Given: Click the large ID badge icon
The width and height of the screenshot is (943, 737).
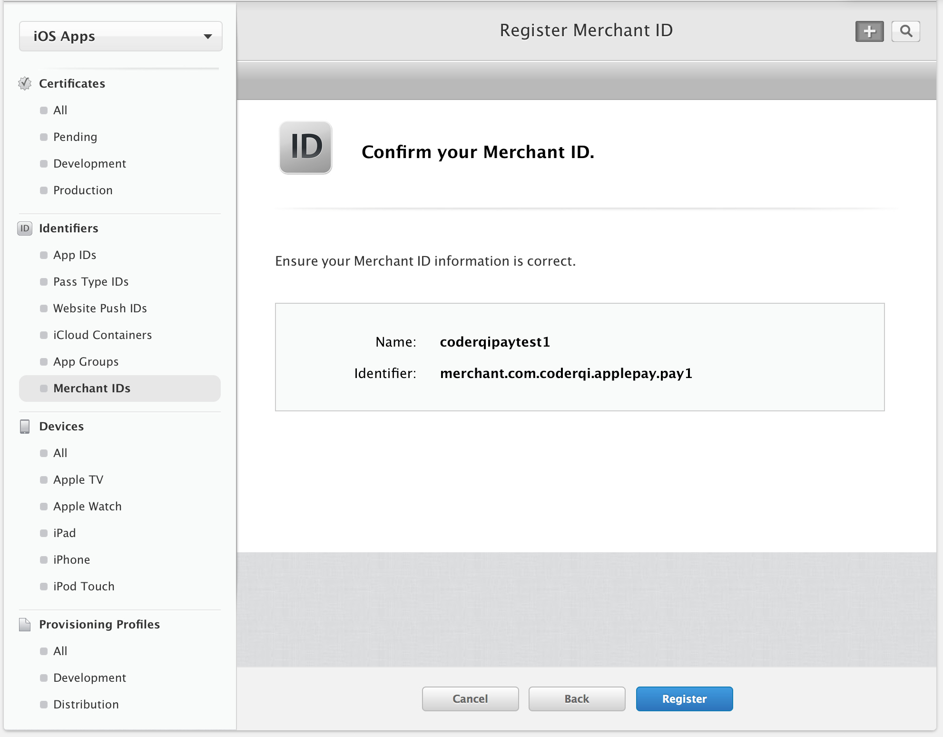Looking at the screenshot, I should coord(305,147).
